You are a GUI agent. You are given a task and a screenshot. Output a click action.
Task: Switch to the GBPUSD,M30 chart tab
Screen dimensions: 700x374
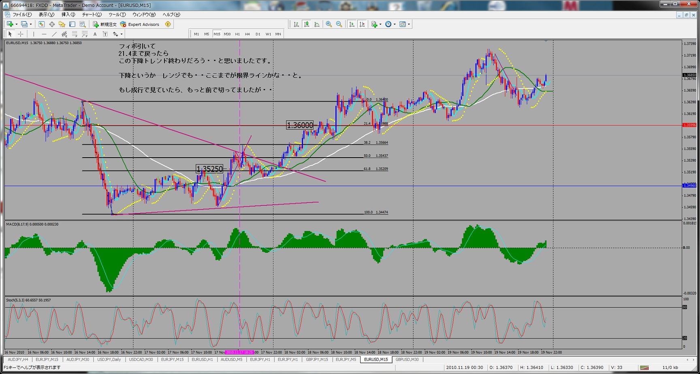407,359
